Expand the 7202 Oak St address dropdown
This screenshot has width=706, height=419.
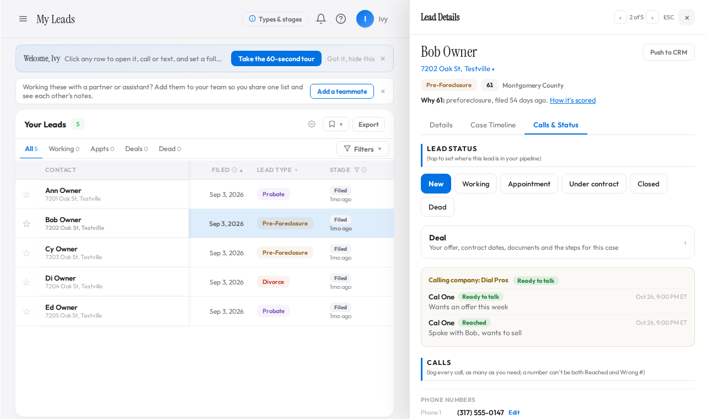(493, 69)
